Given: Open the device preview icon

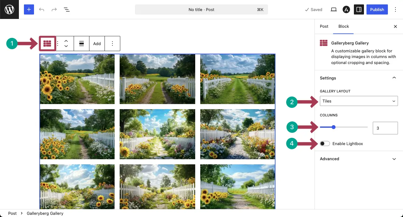Looking at the screenshot, I should click(x=333, y=9).
